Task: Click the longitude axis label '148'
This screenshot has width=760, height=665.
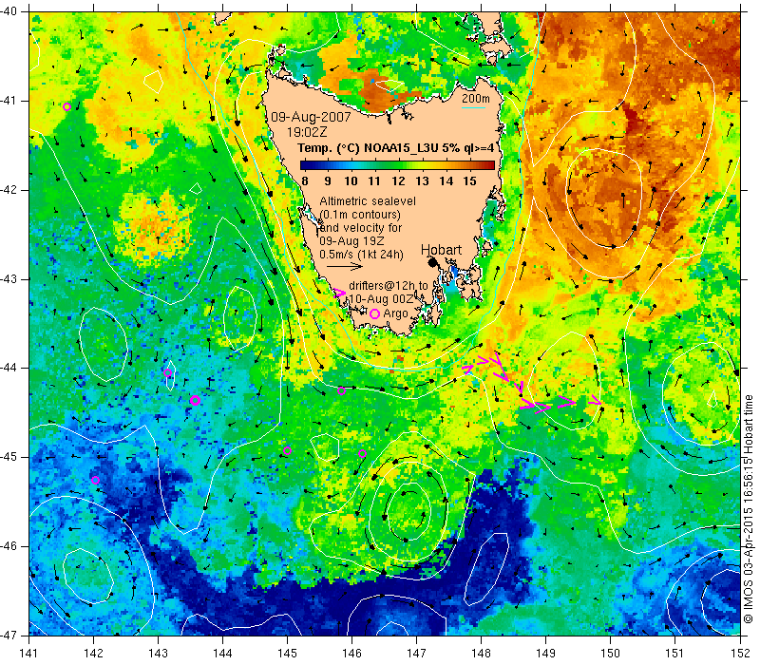Action: coord(481,653)
